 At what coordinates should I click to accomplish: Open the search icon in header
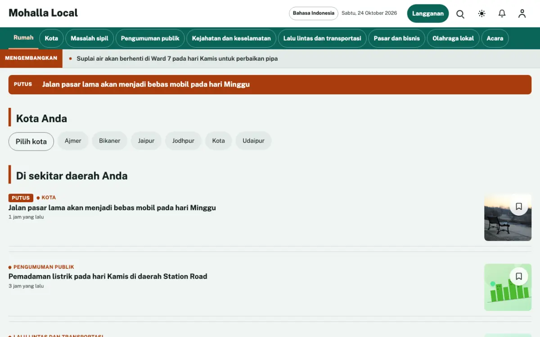[460, 13]
